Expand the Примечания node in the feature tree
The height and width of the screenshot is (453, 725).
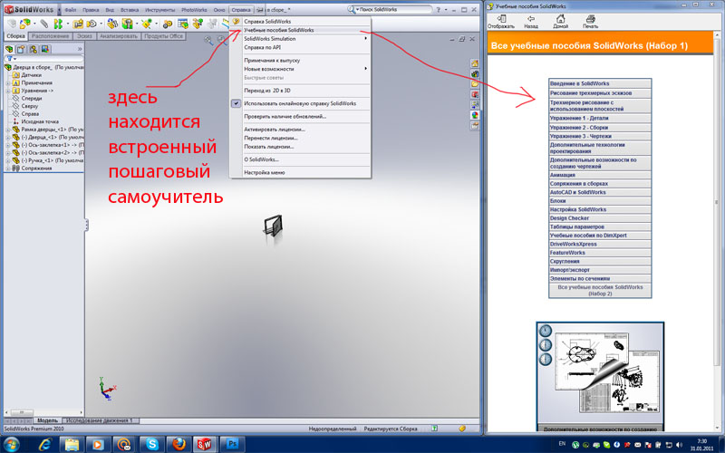coord(8,82)
